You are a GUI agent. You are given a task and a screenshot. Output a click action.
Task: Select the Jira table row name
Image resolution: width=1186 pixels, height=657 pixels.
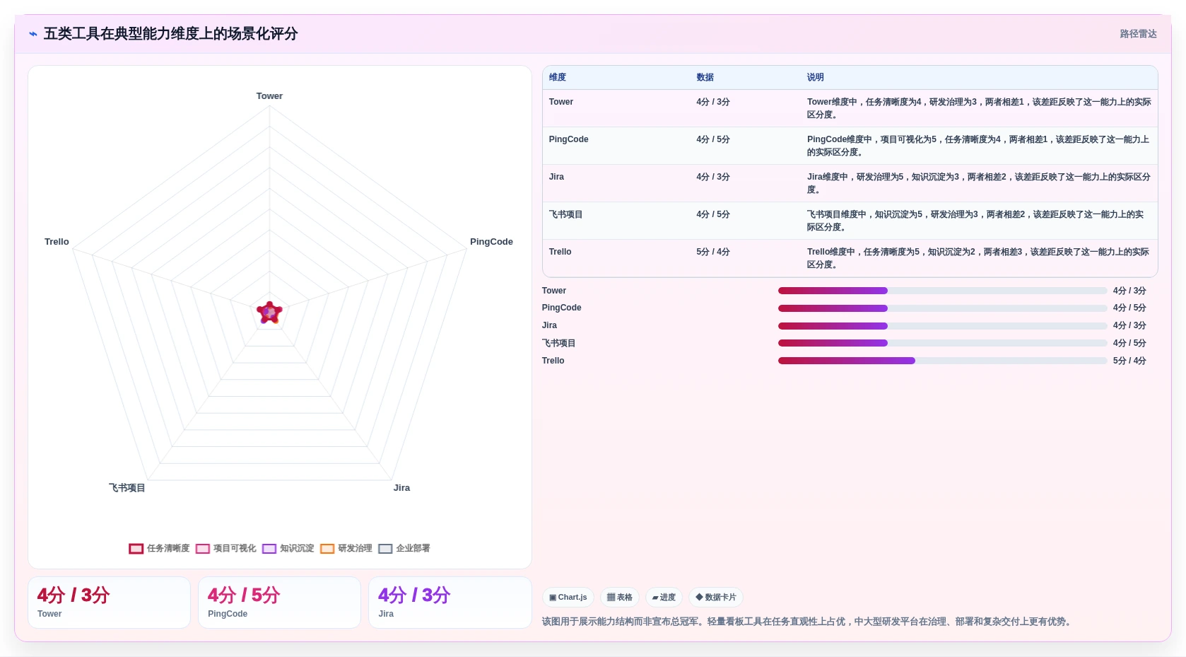(x=556, y=177)
